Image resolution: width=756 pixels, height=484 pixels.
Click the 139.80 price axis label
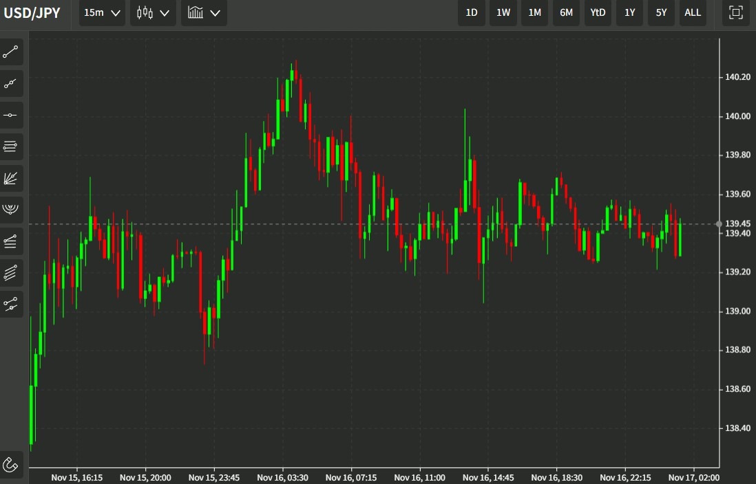(737, 155)
